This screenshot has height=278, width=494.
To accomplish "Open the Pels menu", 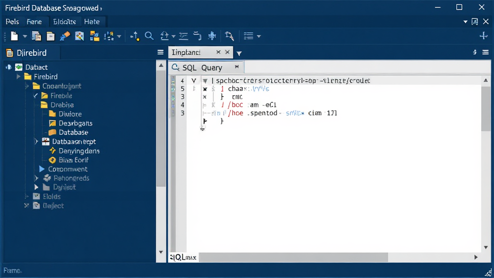I will click(x=12, y=22).
